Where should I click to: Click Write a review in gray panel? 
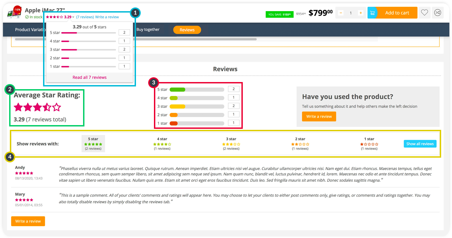click(319, 116)
